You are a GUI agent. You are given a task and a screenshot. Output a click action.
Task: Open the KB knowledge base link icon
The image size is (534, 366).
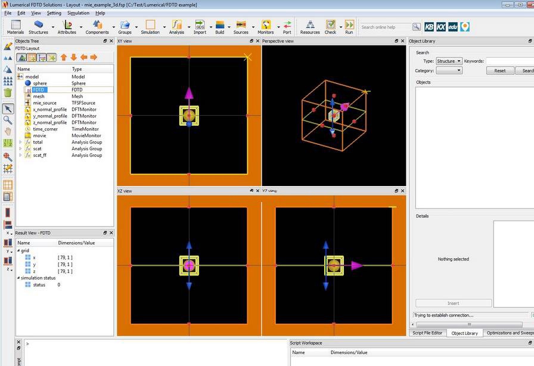tap(429, 27)
